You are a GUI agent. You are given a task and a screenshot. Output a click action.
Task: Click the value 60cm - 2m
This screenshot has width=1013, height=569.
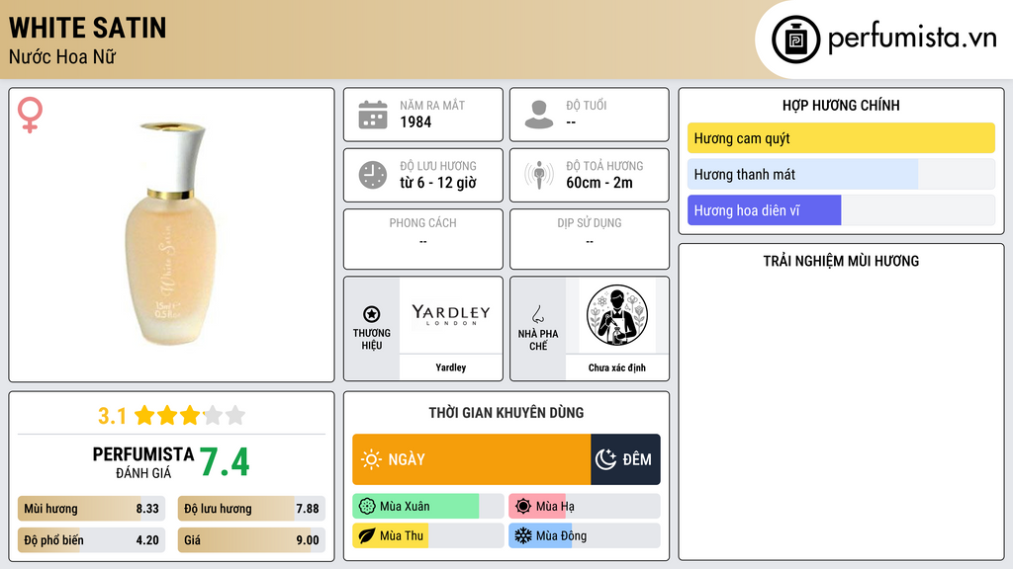click(599, 183)
